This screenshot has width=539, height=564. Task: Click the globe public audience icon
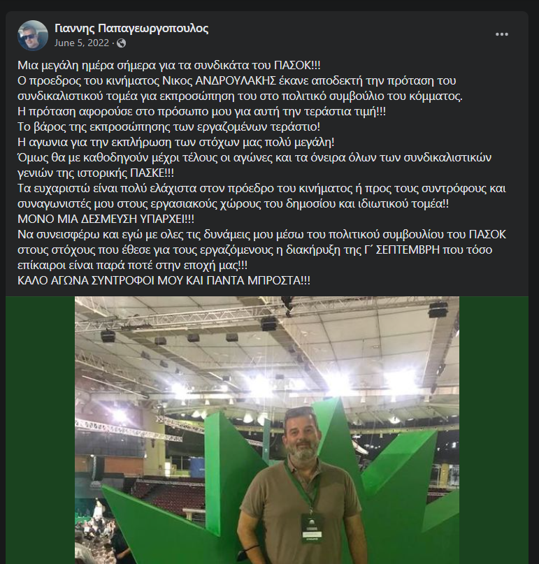(x=121, y=43)
